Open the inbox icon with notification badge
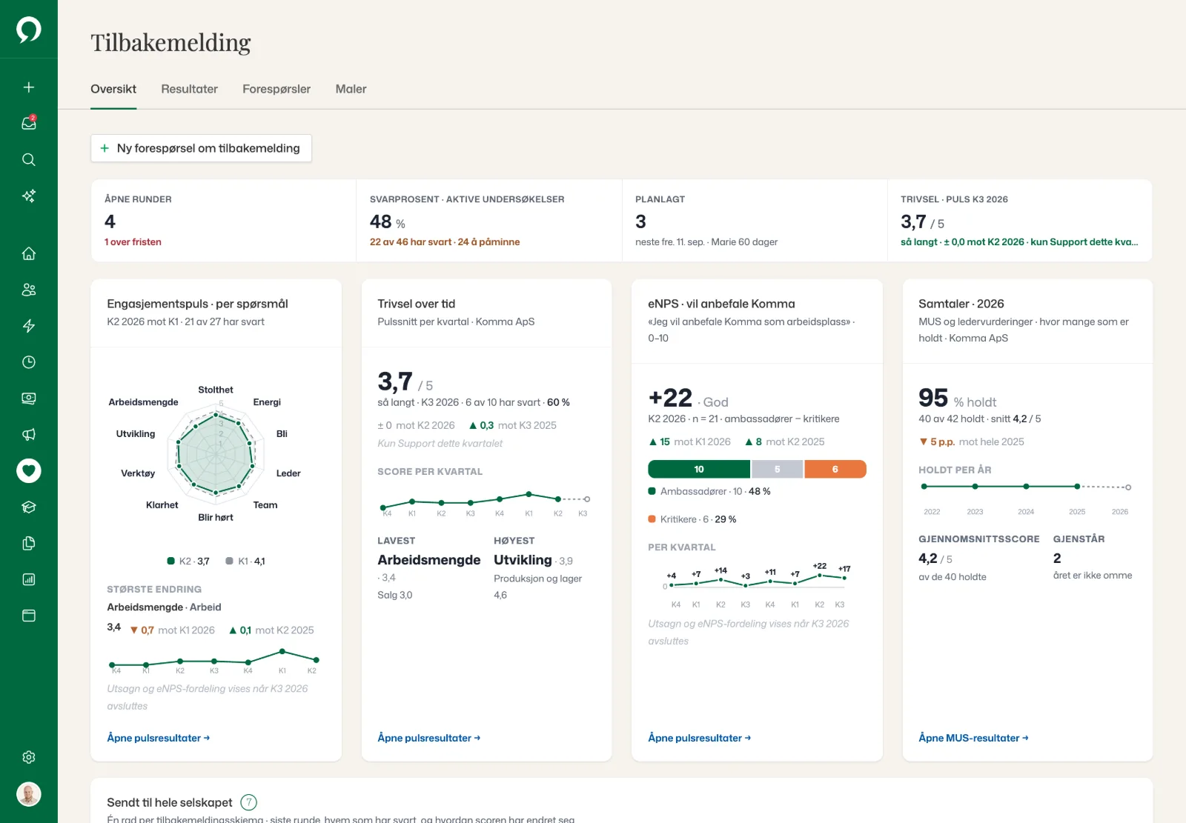1186x823 pixels. click(x=29, y=123)
